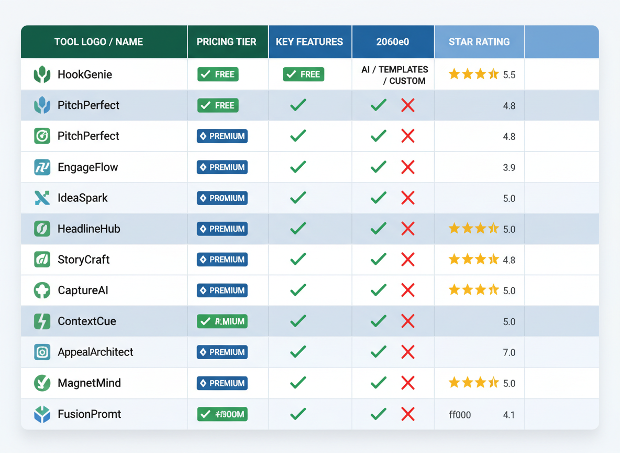The width and height of the screenshot is (620, 453).
Task: Expand the Key Features column header
Action: point(310,41)
